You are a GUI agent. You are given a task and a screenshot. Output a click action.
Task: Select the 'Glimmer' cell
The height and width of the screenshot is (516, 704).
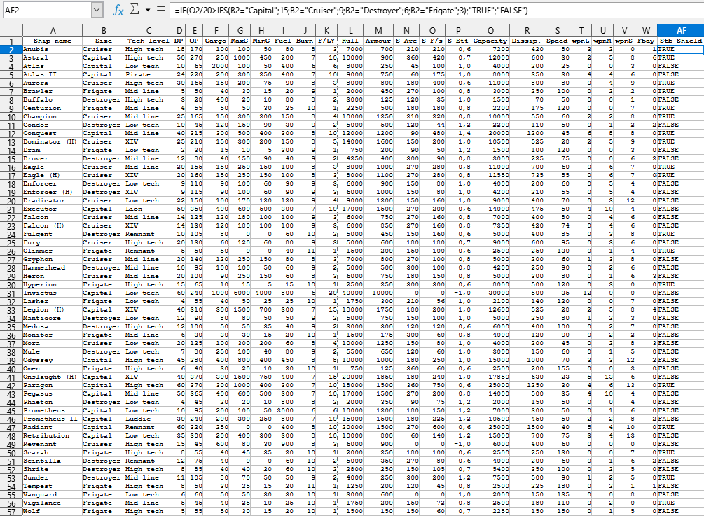tap(53, 251)
